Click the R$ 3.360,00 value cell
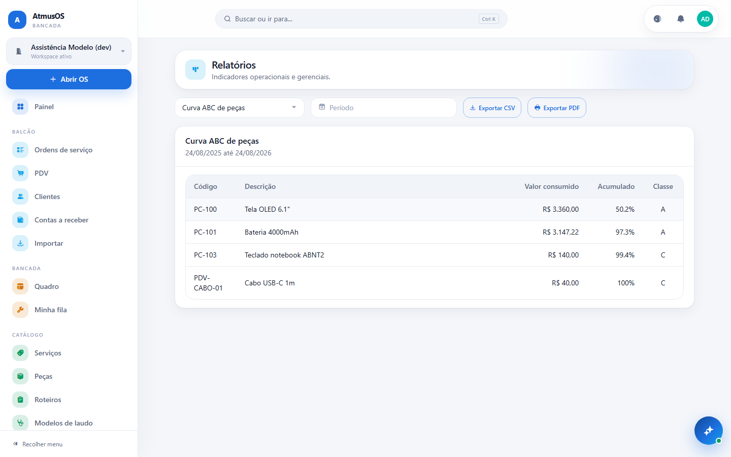The width and height of the screenshot is (731, 457). (560, 209)
